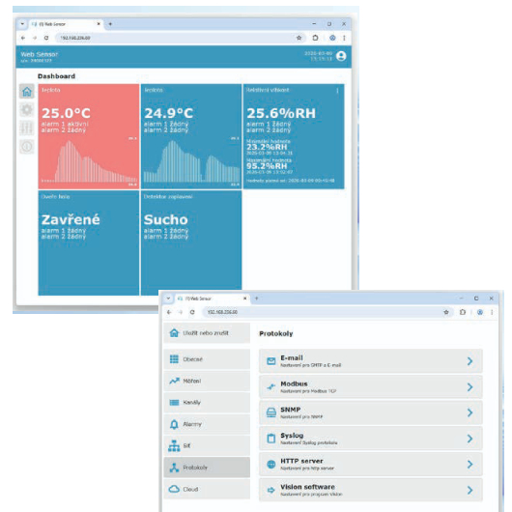512x512 pixels.
Task: Open the user account icon in Web Sensor header
Action: [341, 56]
